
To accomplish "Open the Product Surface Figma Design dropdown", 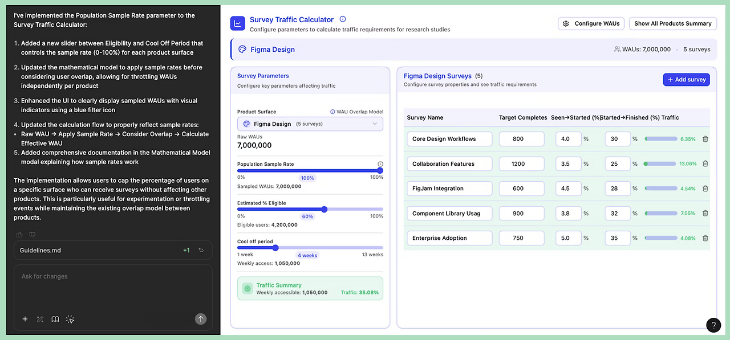I will click(x=310, y=124).
